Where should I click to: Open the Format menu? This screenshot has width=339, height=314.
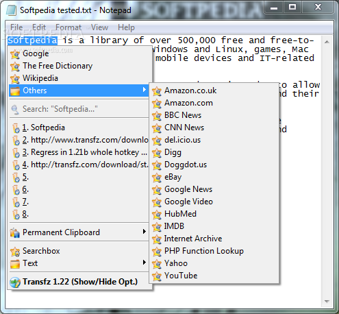(68, 27)
